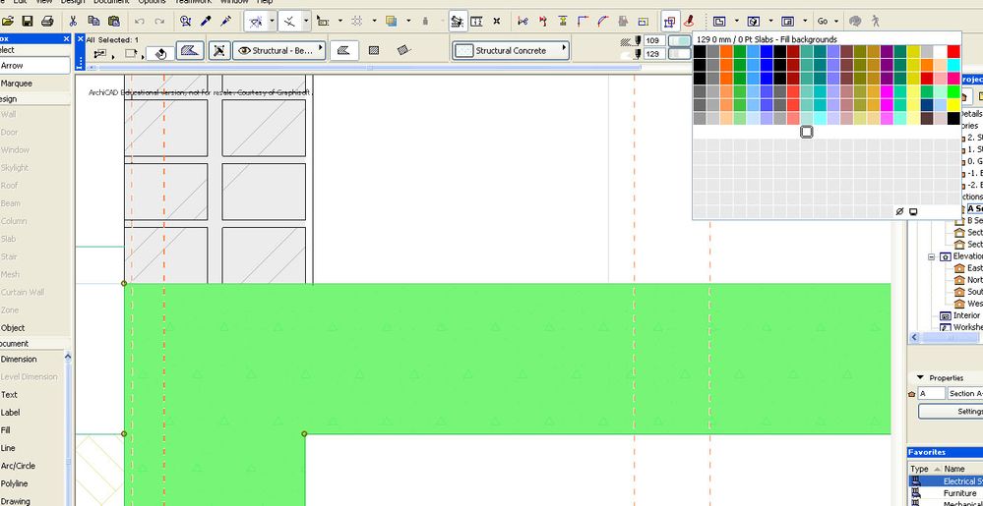Toggle Suspend Groups button

click(x=457, y=22)
